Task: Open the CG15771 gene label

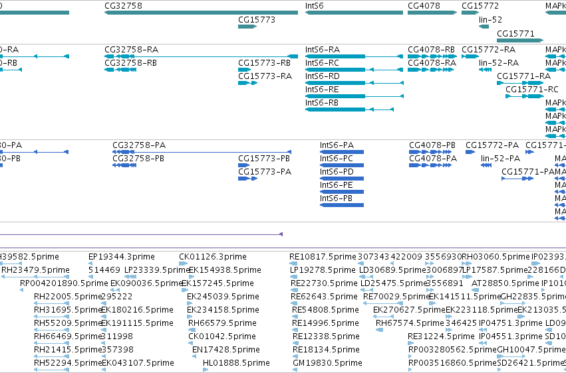Action: click(x=515, y=34)
